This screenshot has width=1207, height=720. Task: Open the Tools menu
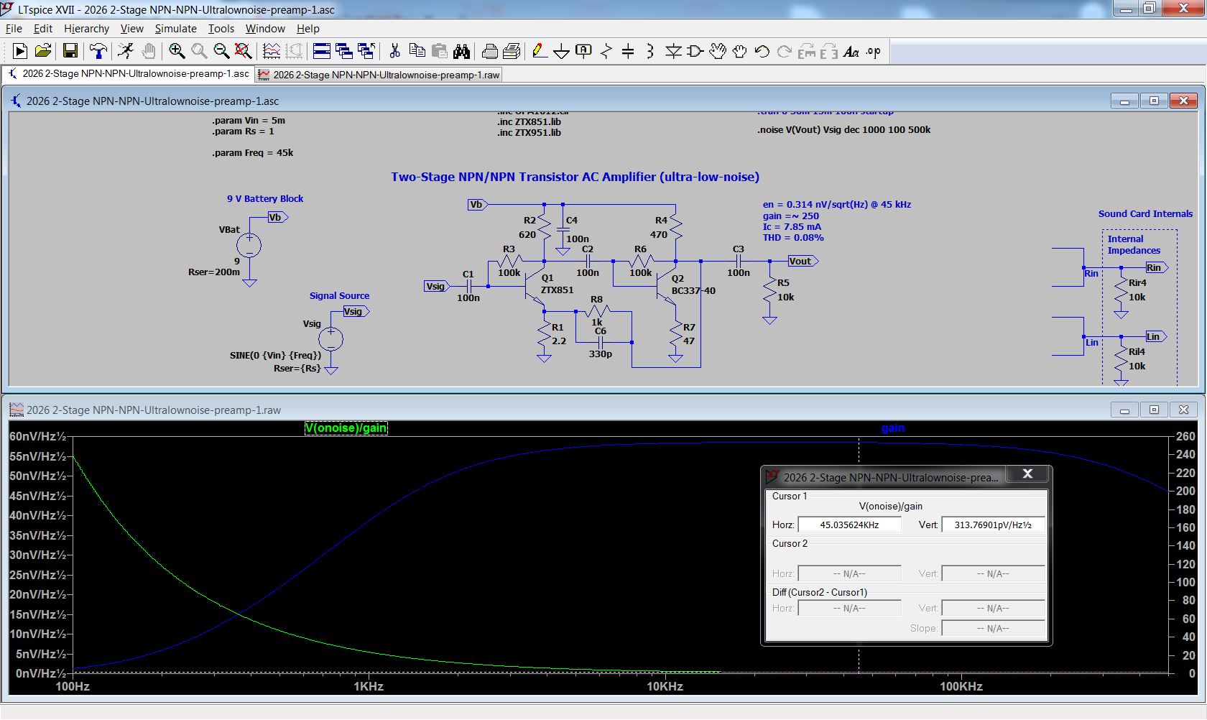[221, 29]
